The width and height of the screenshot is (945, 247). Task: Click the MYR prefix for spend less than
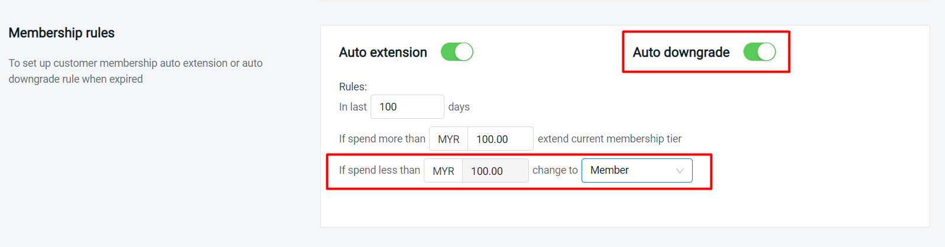(x=443, y=171)
